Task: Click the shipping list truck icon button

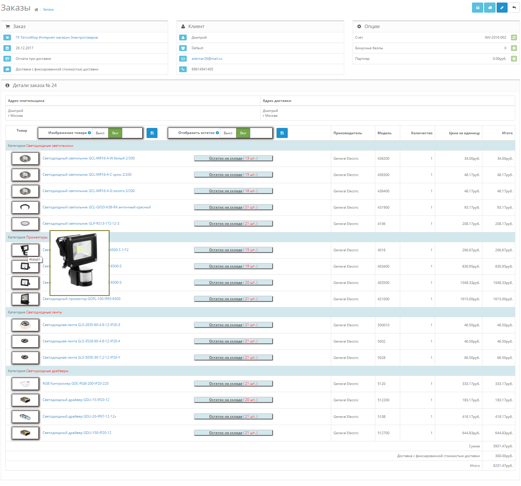Action: tap(490, 8)
